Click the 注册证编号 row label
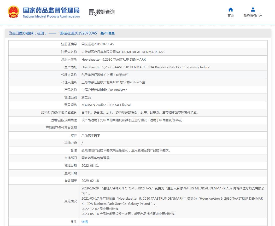 (69, 44)
